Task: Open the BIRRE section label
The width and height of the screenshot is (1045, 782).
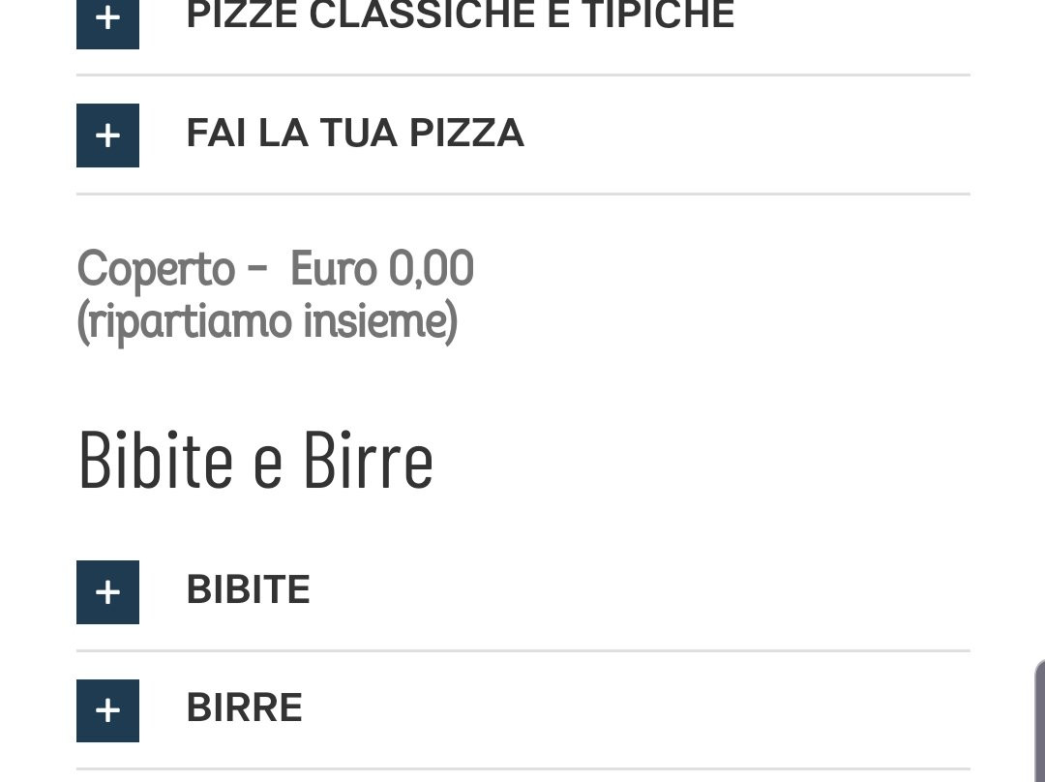Action: 244,707
